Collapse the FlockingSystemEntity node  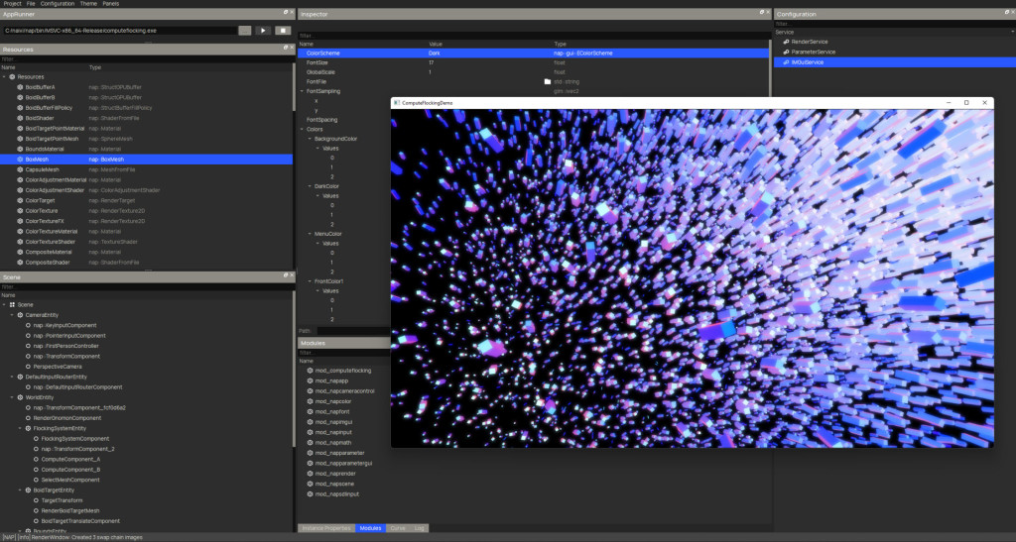[x=20, y=428]
